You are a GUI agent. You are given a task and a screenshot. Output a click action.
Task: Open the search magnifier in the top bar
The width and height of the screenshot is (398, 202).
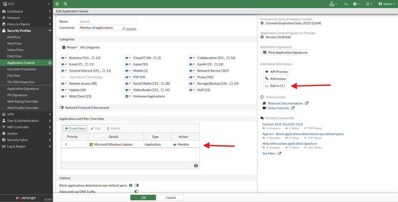pyautogui.click(x=65, y=4)
